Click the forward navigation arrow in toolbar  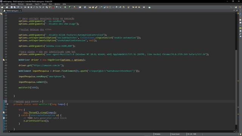point(144,7)
